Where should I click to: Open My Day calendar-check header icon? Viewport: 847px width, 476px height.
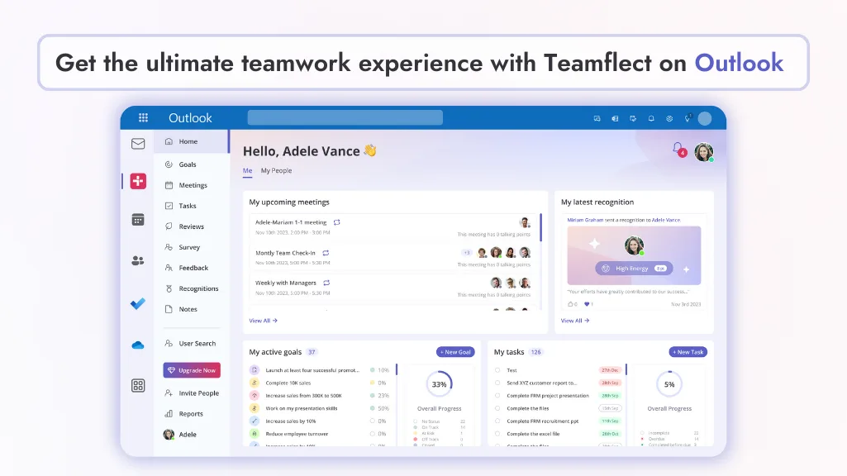(633, 118)
